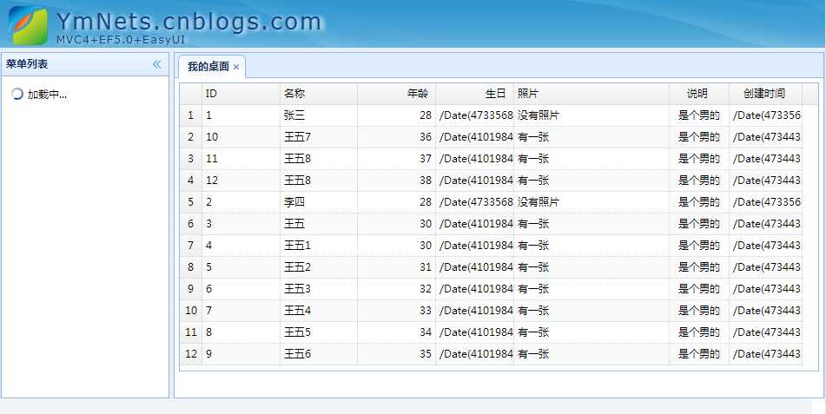This screenshot has width=826, height=414.
Task: Select the cell named 王五3
Action: (x=318, y=289)
